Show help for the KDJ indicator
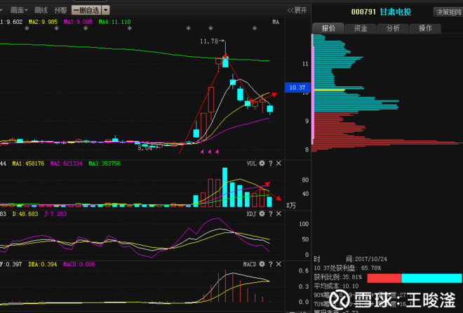 pos(271,214)
